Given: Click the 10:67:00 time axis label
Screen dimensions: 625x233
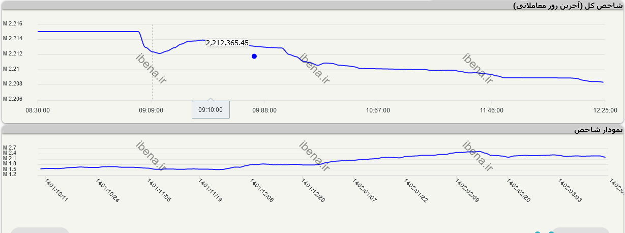Looking at the screenshot, I should tap(378, 110).
